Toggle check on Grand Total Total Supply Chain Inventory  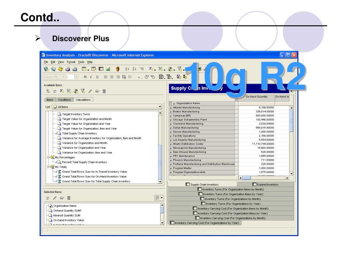pyautogui.click(x=57, y=181)
